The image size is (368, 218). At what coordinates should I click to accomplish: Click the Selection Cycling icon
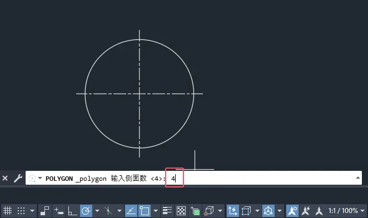(x=195, y=211)
